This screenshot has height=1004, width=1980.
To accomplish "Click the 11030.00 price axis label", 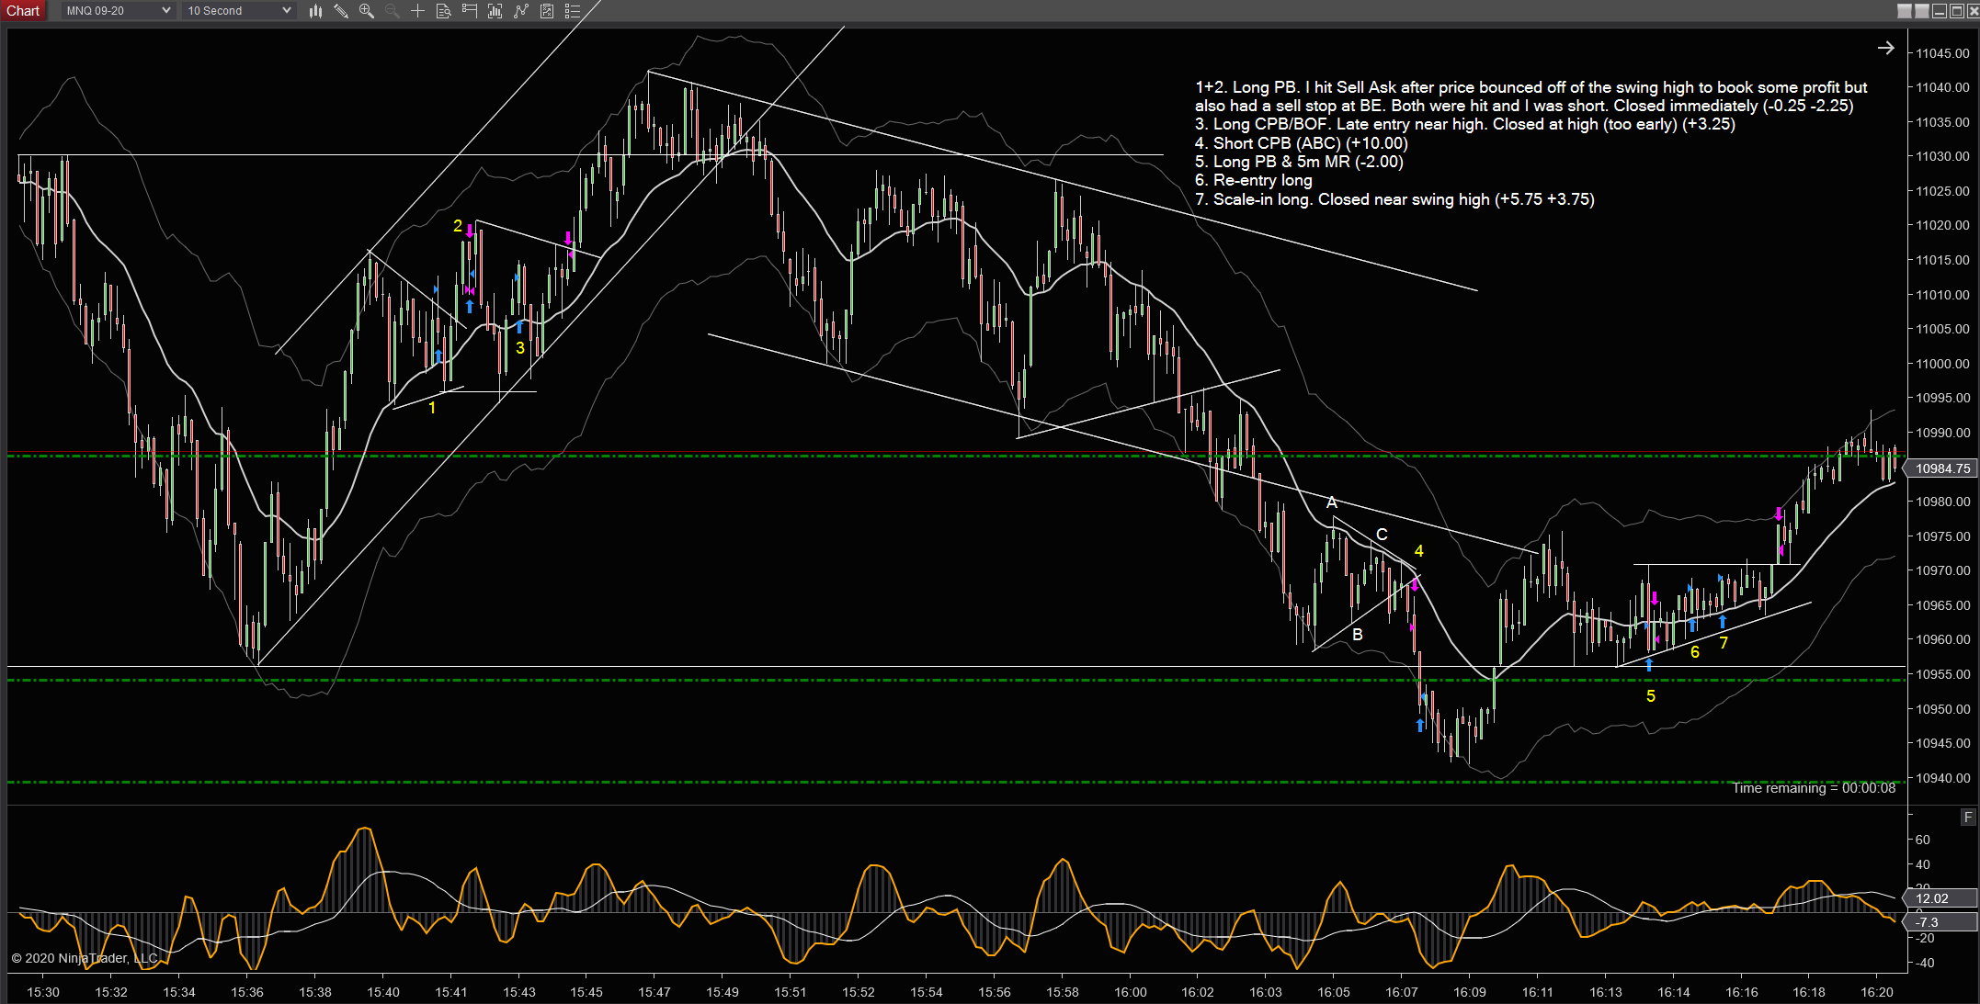I will coord(1942,156).
